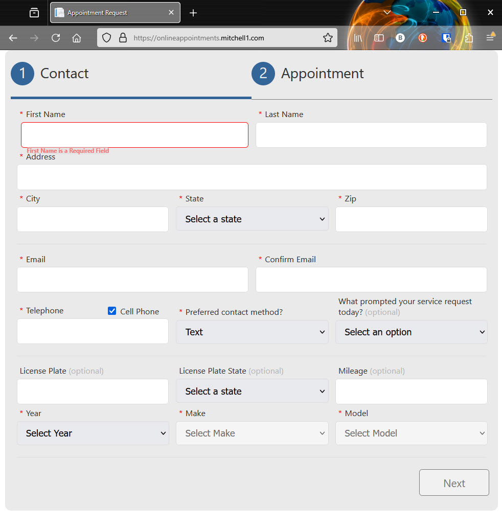The width and height of the screenshot is (502, 528).
Task: Select the Appointment Request browser tab
Action: [x=115, y=13]
